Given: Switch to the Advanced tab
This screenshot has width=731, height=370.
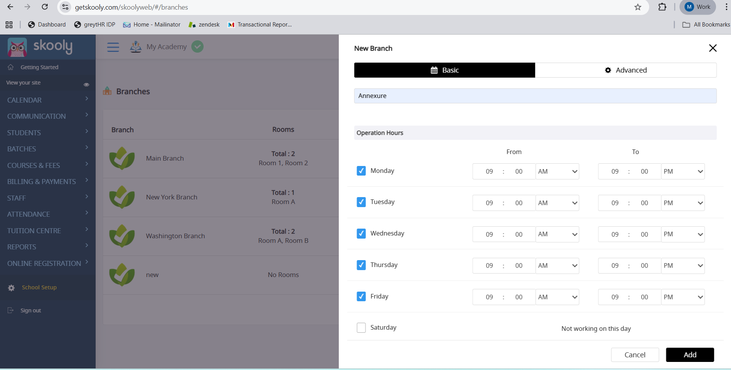Looking at the screenshot, I should [626, 70].
